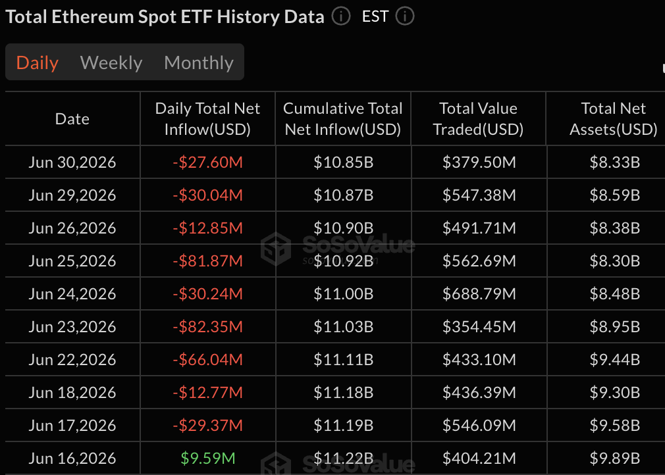Click Daily Total Net Inflow(USD) header
The width and height of the screenshot is (665, 475).
[x=207, y=119]
